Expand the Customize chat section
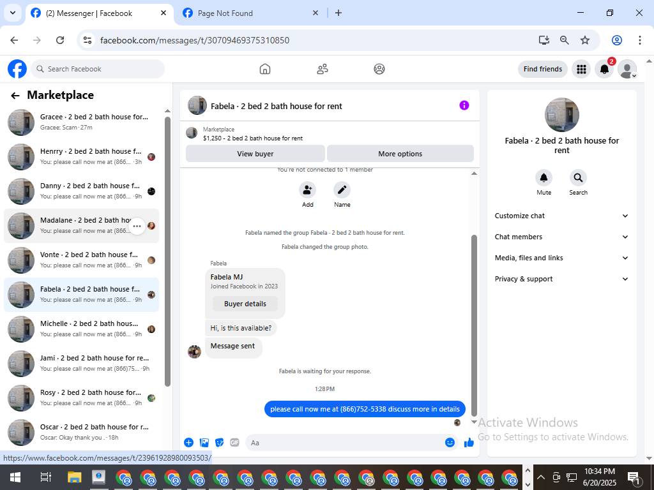Screen dimensions: 654x490 561,216
